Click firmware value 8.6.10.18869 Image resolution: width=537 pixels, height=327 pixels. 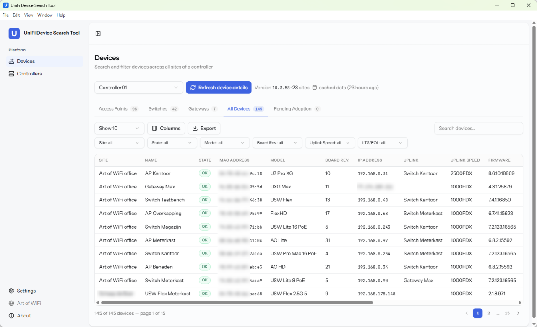pyautogui.click(x=501, y=173)
